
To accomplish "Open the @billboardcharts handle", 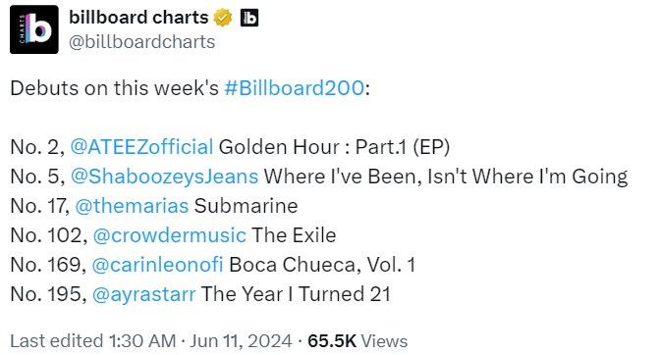I will (x=141, y=42).
